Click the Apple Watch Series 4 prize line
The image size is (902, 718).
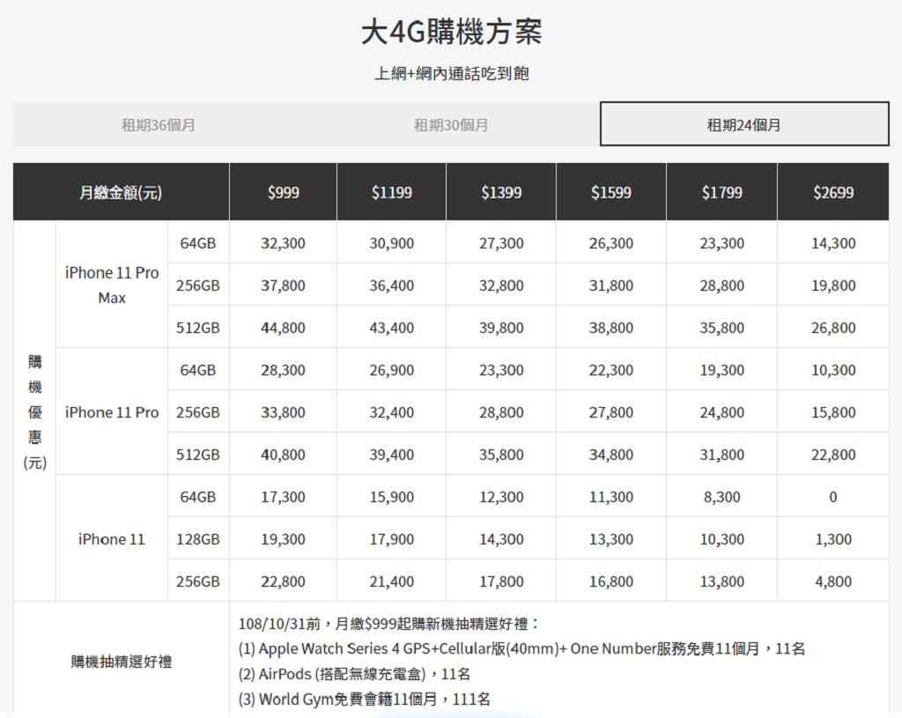521,649
